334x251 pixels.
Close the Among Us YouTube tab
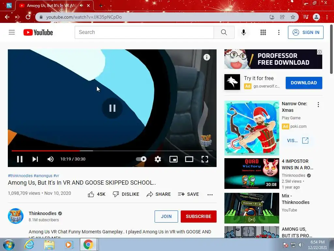click(x=88, y=6)
